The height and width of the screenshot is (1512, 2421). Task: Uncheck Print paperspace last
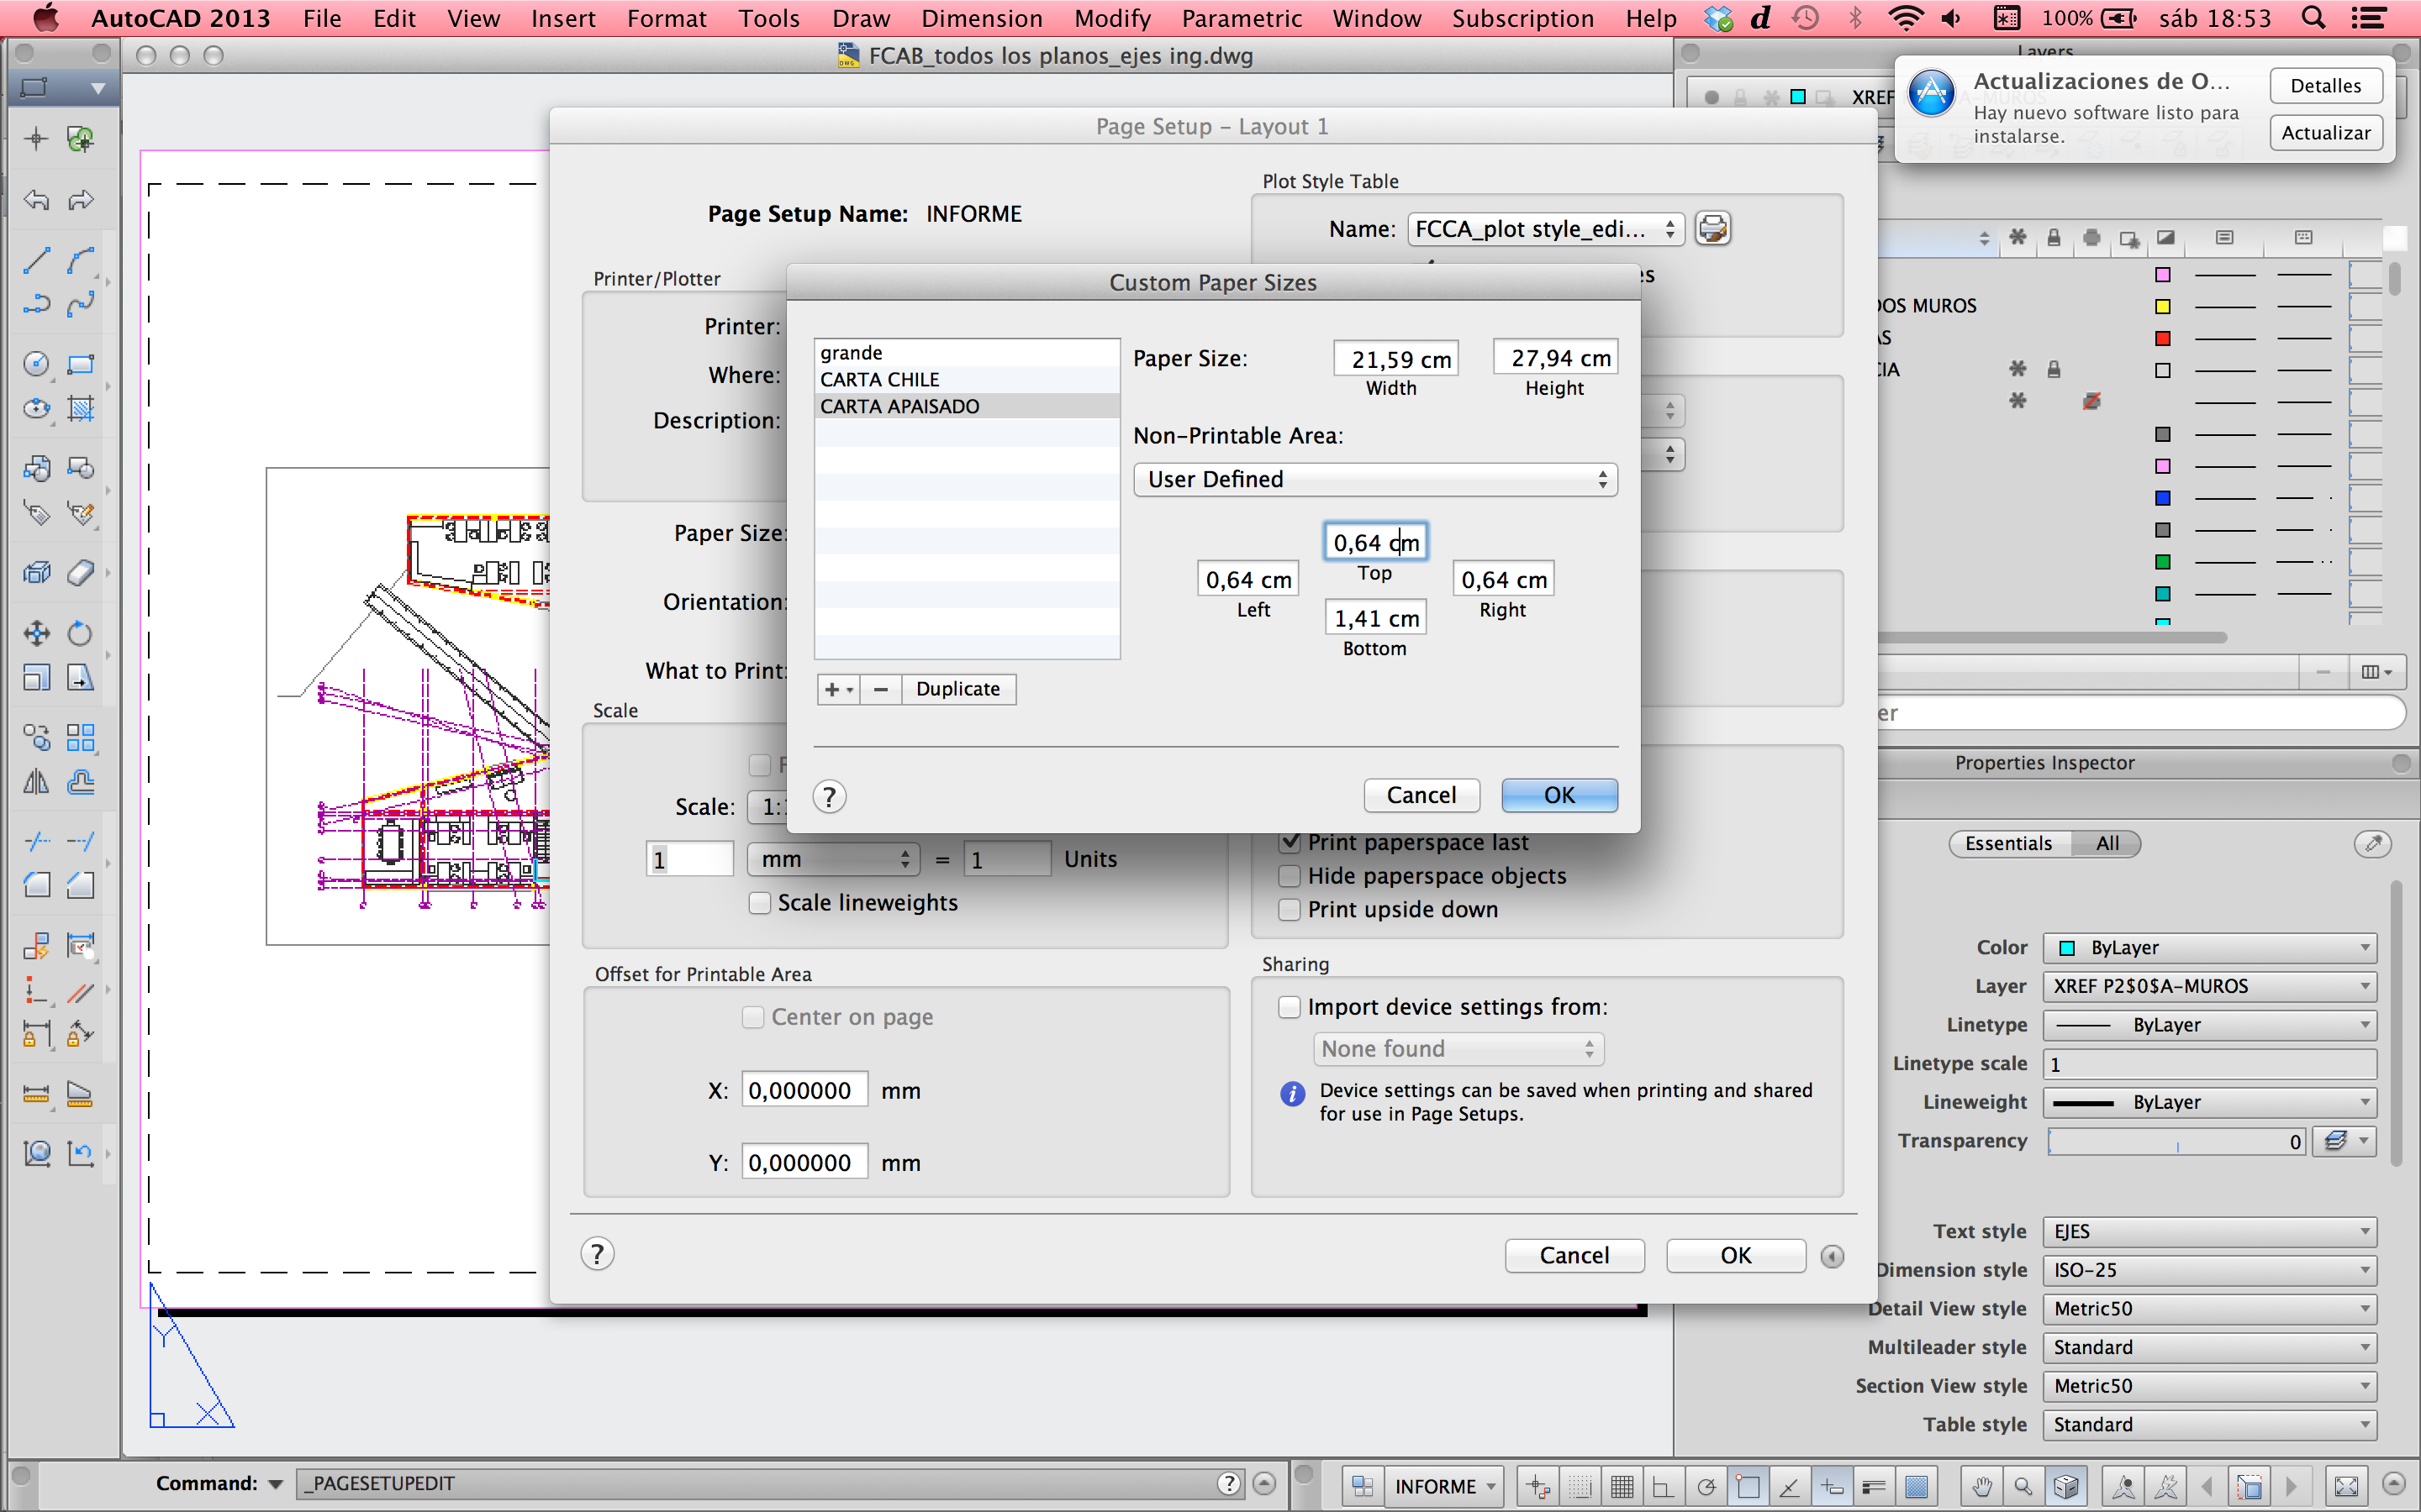coord(1289,842)
